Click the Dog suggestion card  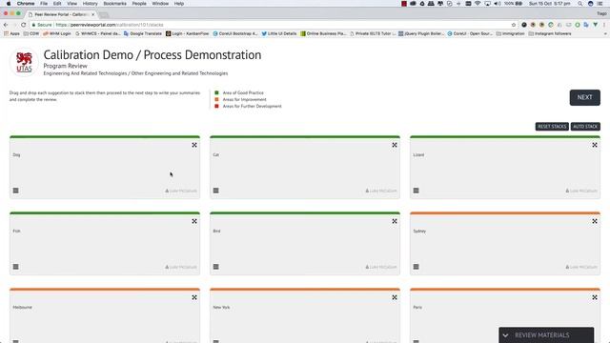[105, 168]
